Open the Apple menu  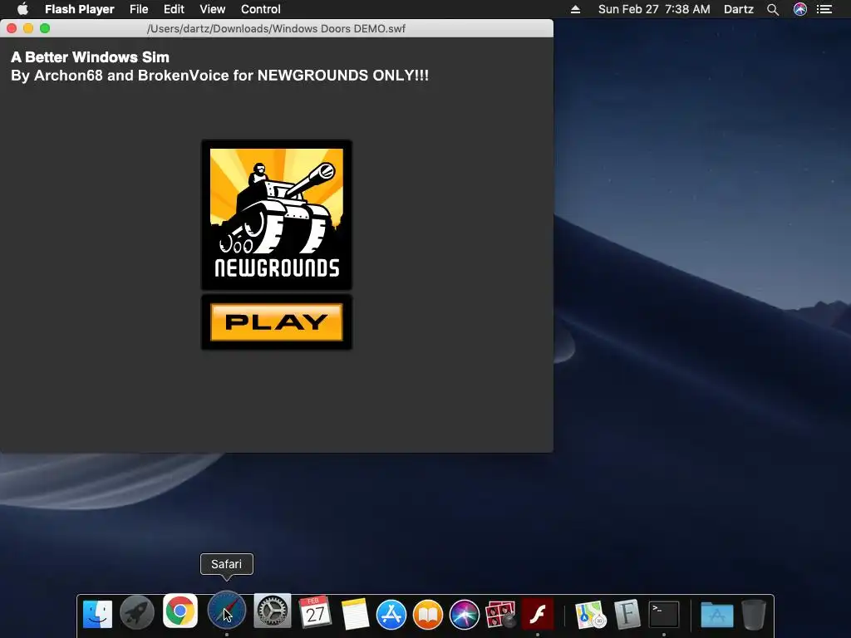[x=22, y=9]
